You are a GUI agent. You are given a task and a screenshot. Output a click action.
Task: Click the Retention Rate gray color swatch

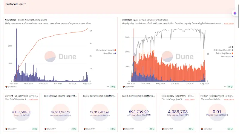tap(232, 50)
